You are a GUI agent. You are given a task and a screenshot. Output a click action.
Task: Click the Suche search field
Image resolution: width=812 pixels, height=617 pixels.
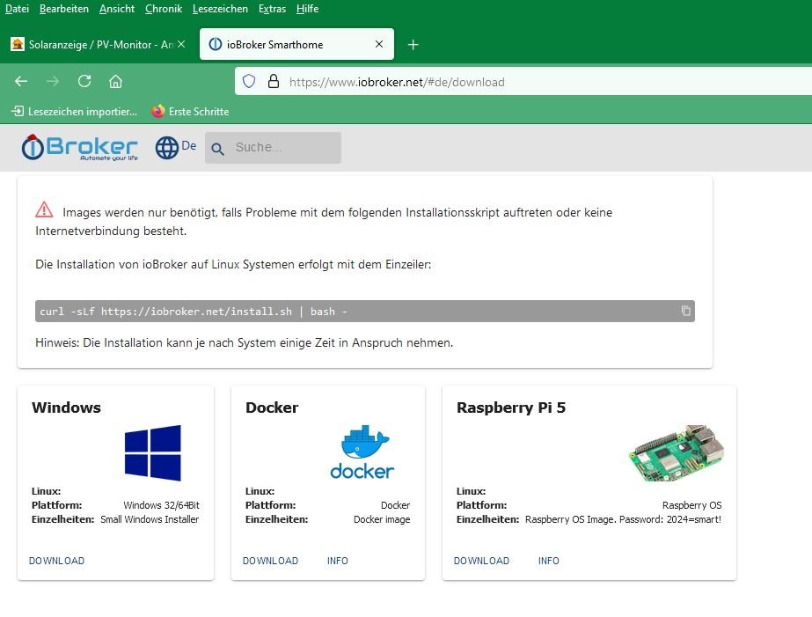283,148
